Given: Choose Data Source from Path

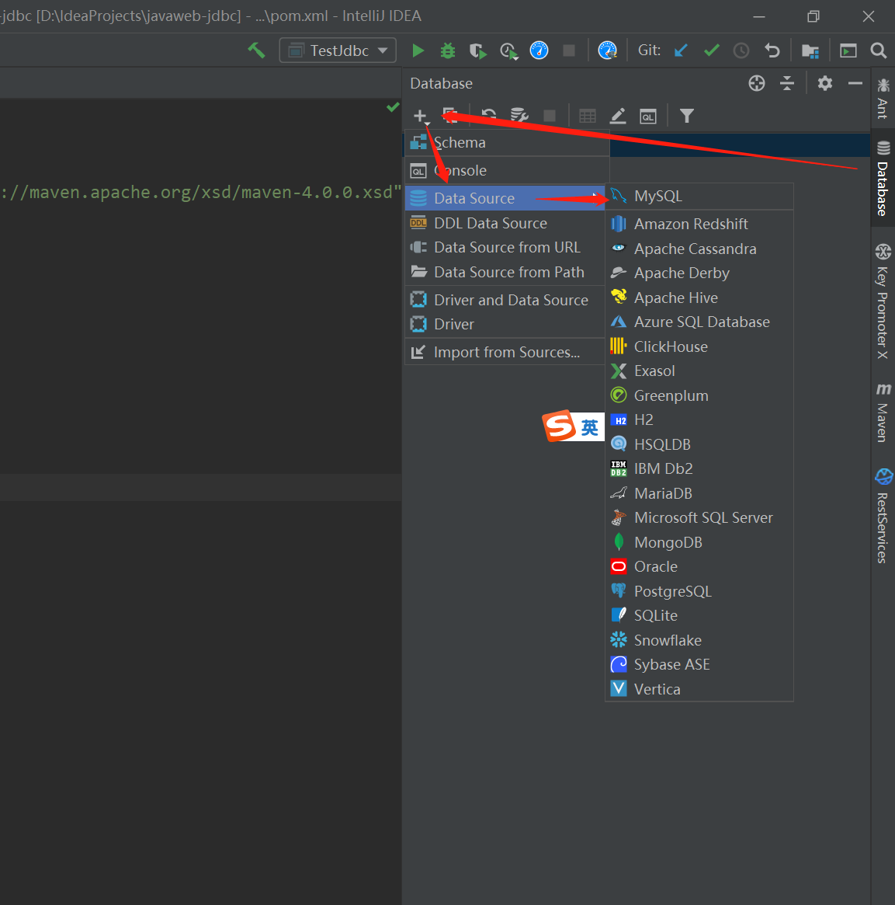Looking at the screenshot, I should tap(505, 272).
